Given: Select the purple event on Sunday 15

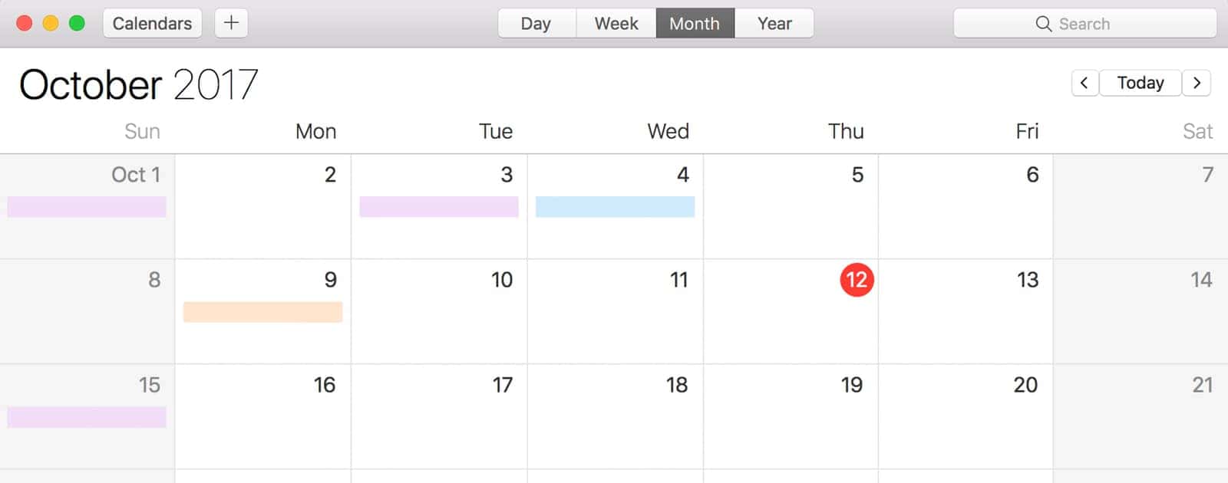Looking at the screenshot, I should coord(87,417).
